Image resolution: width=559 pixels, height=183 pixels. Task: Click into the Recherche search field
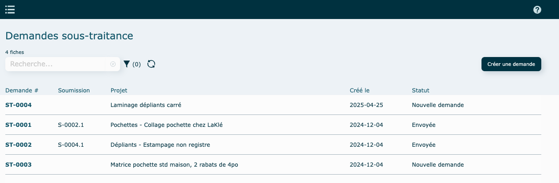click(58, 64)
